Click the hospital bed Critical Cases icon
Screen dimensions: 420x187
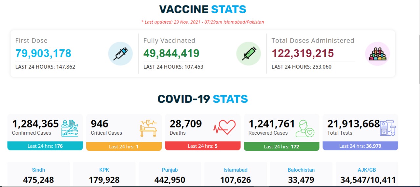[148, 128]
